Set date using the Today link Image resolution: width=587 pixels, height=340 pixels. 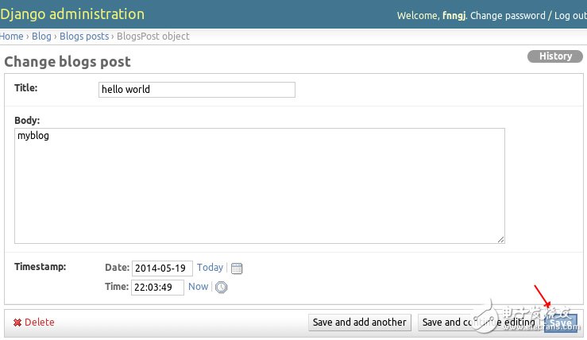coord(210,268)
